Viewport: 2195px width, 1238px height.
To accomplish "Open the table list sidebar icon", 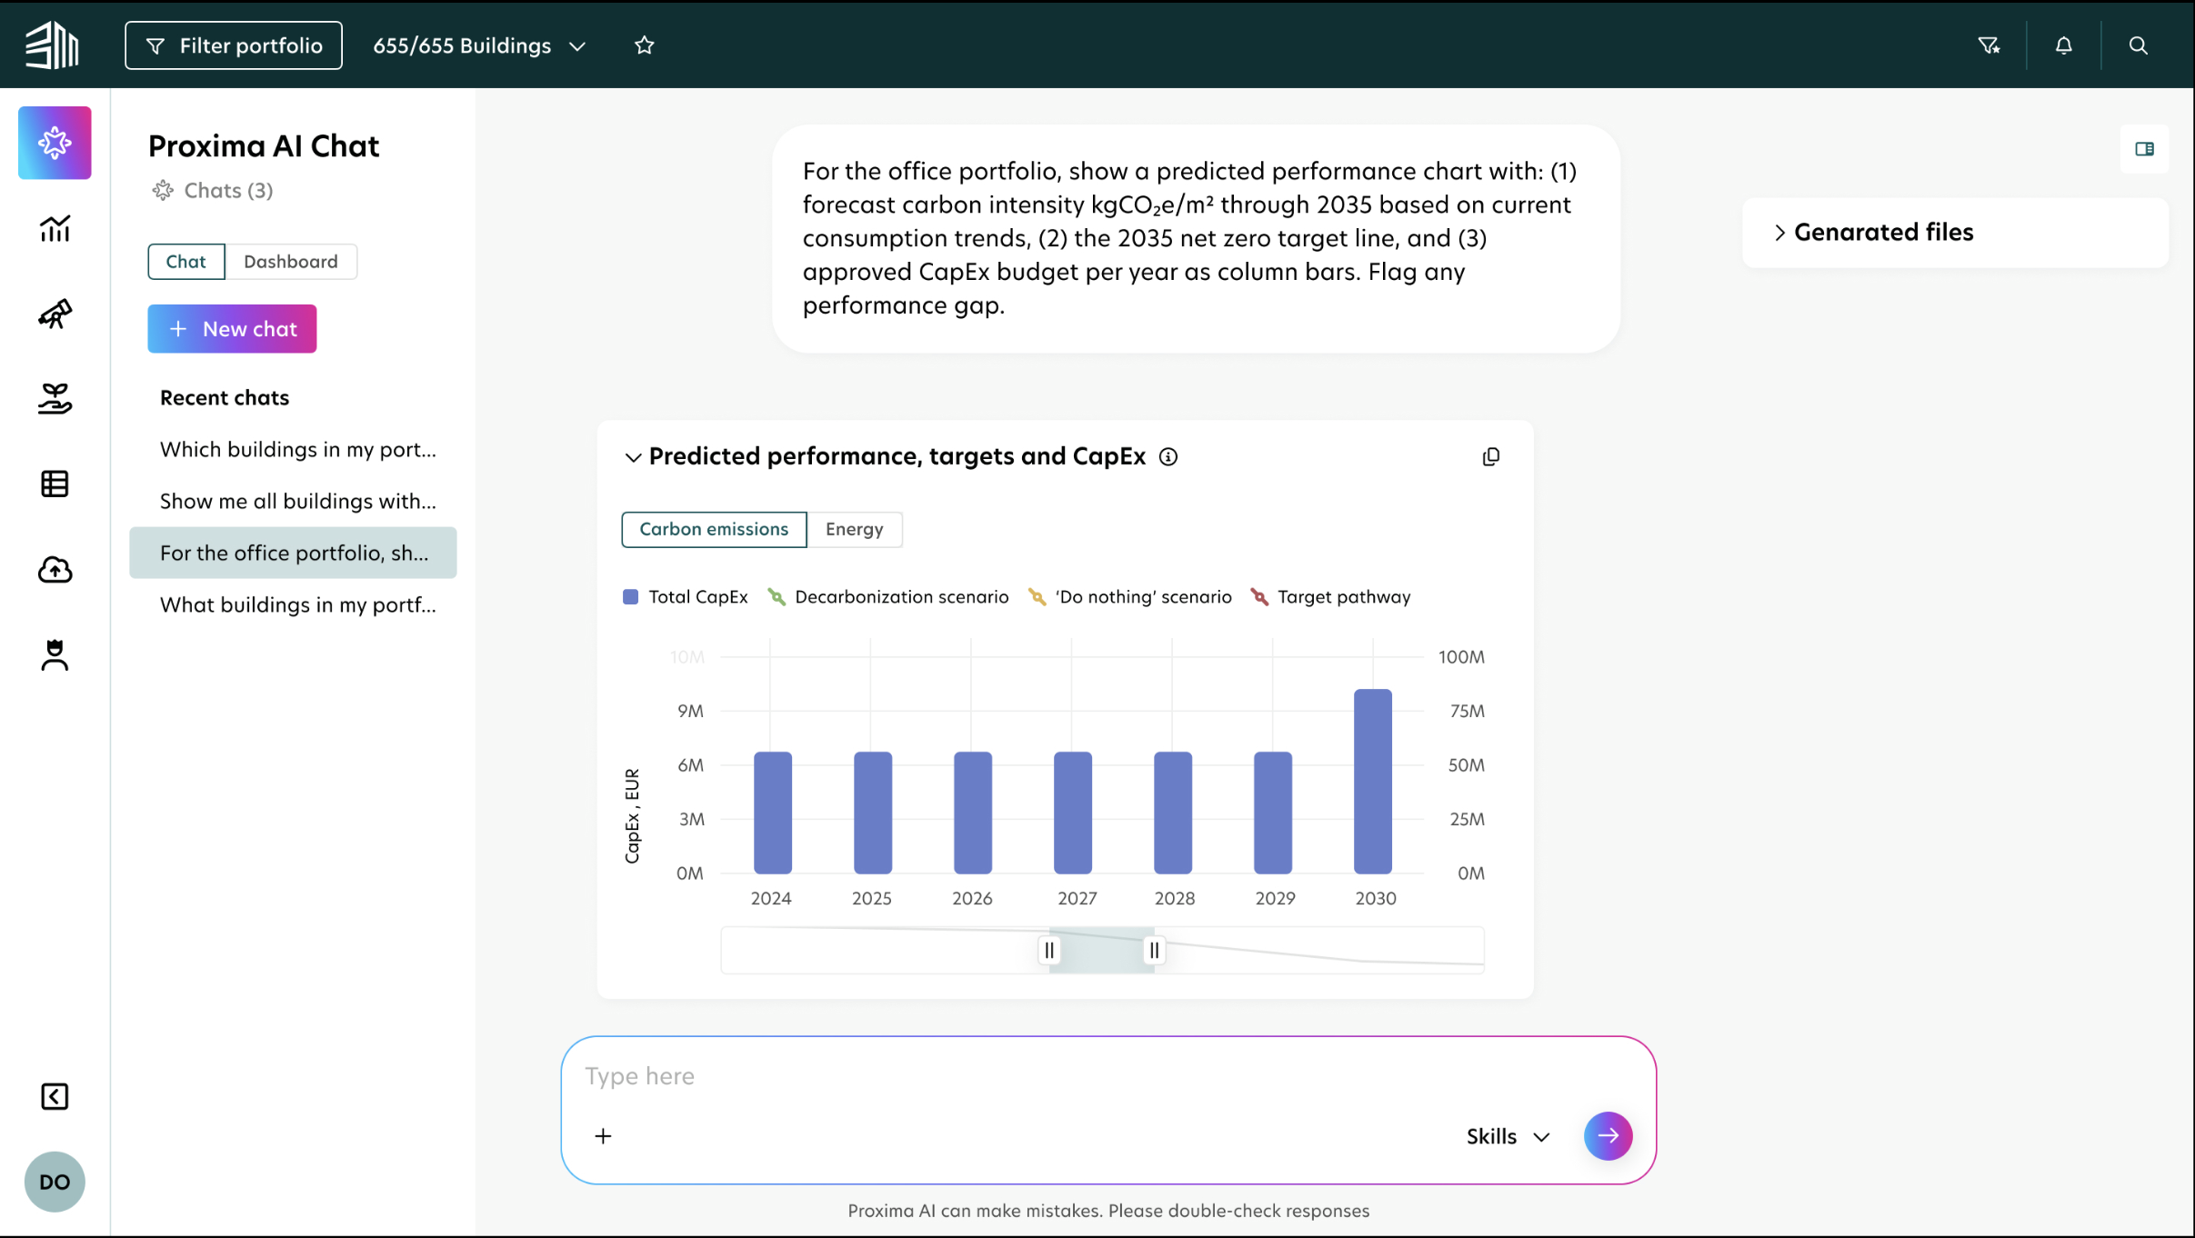I will pyautogui.click(x=55, y=484).
